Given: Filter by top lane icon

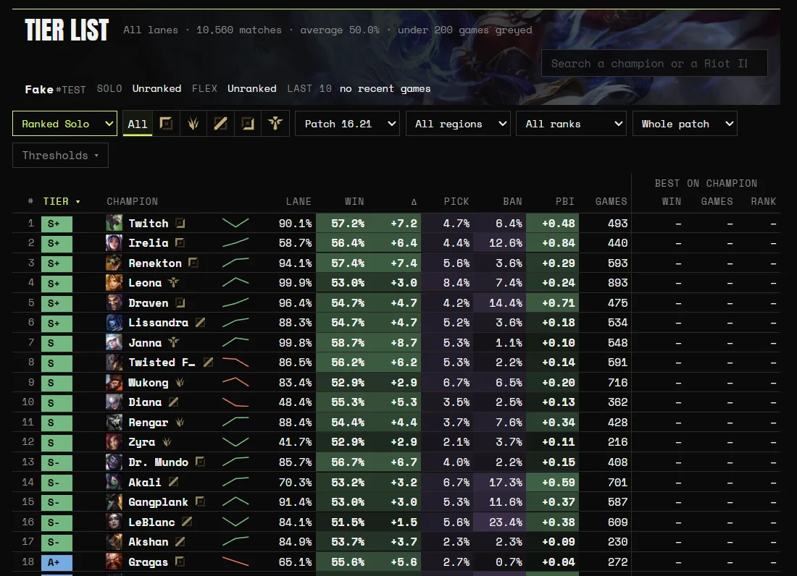Looking at the screenshot, I should point(166,123).
